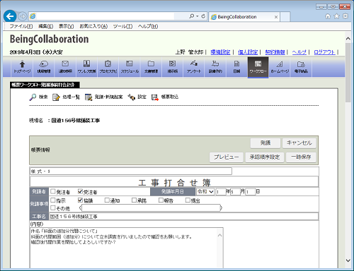This screenshot has height=271, width=354.
Task: Open the ホームページ nav icon
Action: (280, 67)
